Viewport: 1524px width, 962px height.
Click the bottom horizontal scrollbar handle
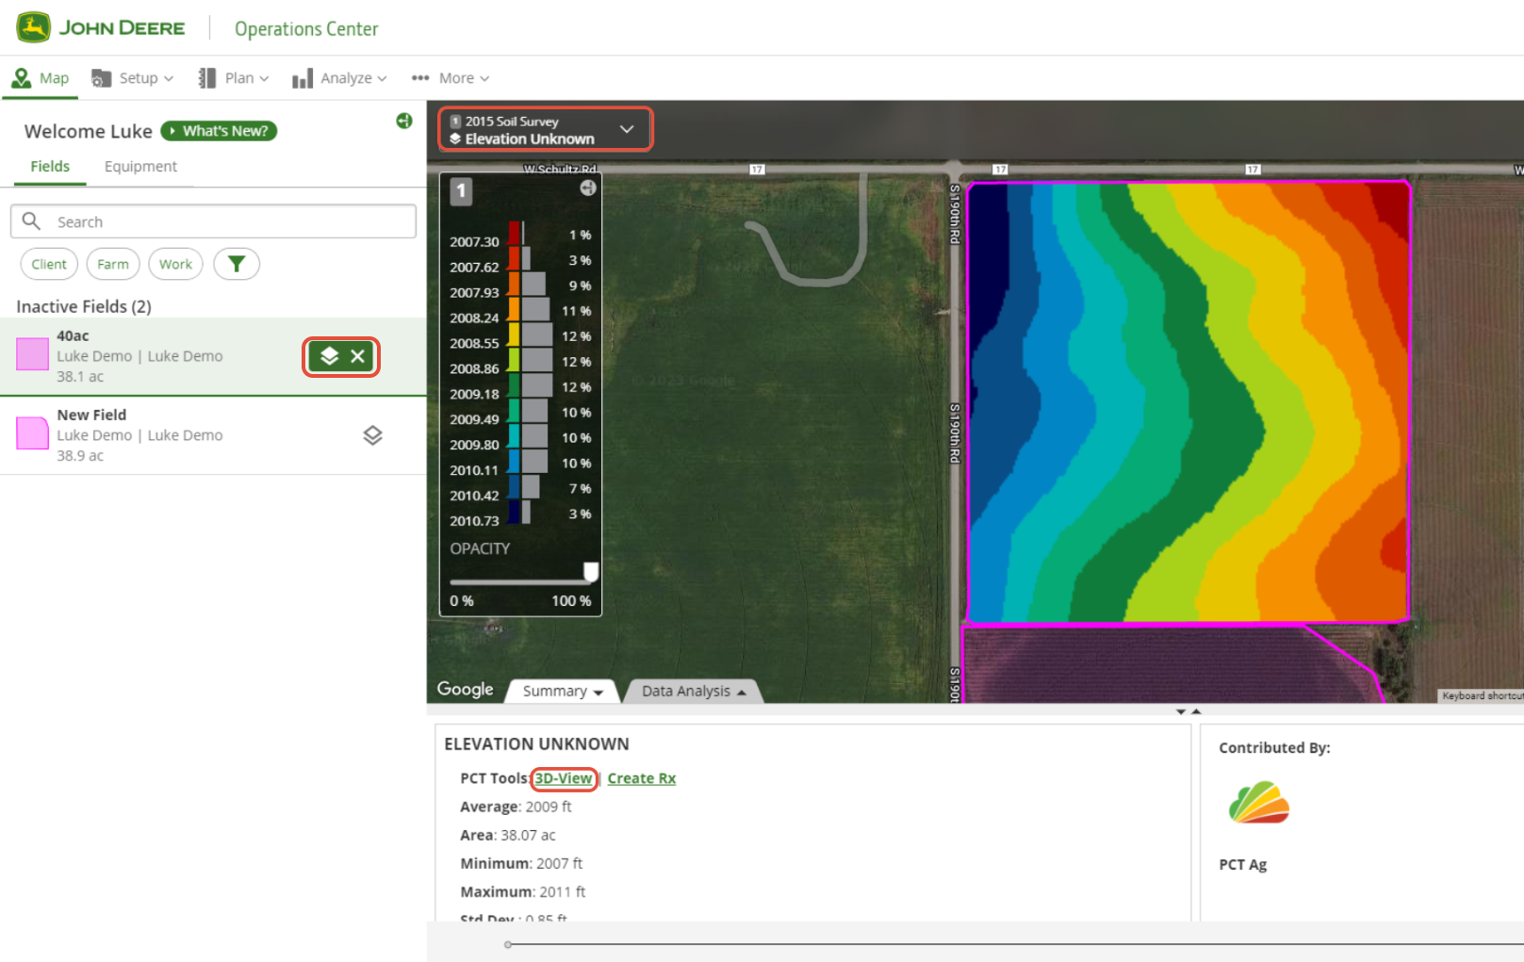[x=508, y=944]
